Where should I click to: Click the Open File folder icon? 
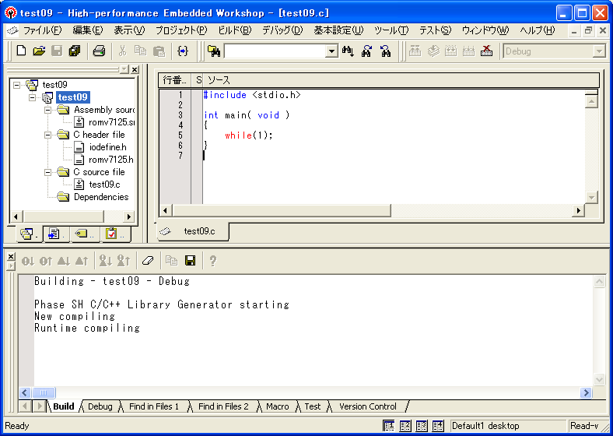38,51
